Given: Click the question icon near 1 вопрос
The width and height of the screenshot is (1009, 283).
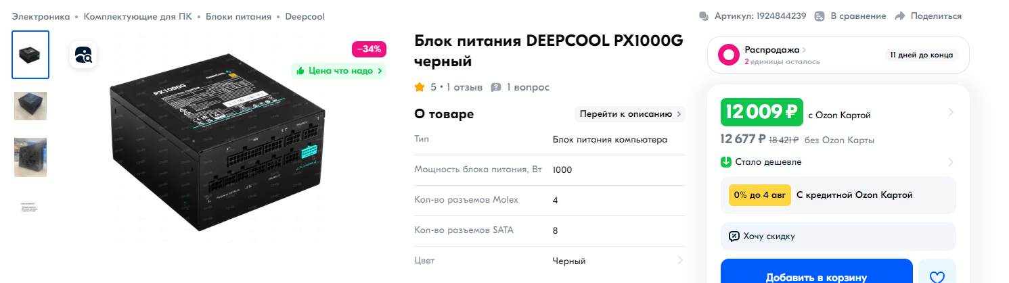Looking at the screenshot, I should 496,87.
